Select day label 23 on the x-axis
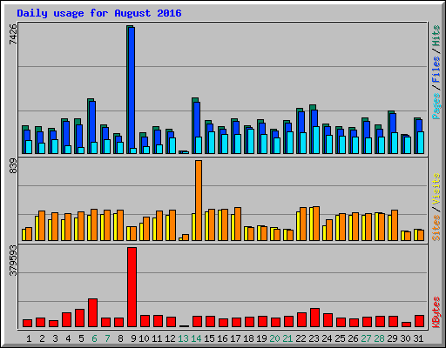Viewport: 446px width, 348px height. [x=314, y=338]
